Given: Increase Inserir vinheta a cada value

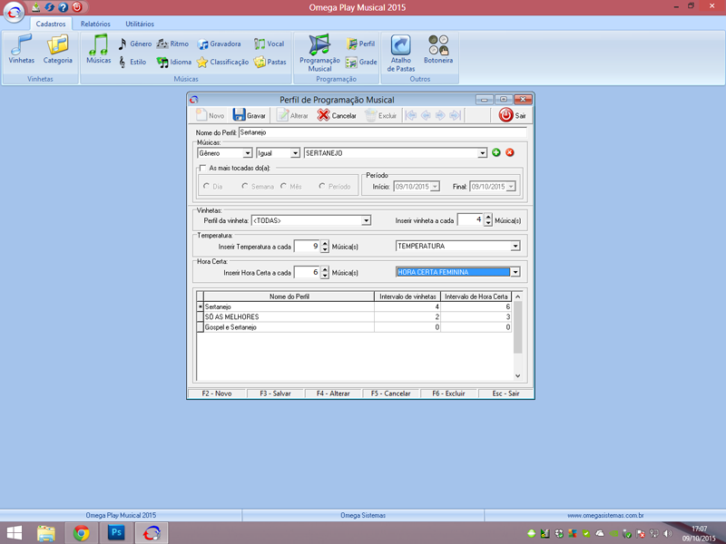Looking at the screenshot, I should pyautogui.click(x=488, y=218).
